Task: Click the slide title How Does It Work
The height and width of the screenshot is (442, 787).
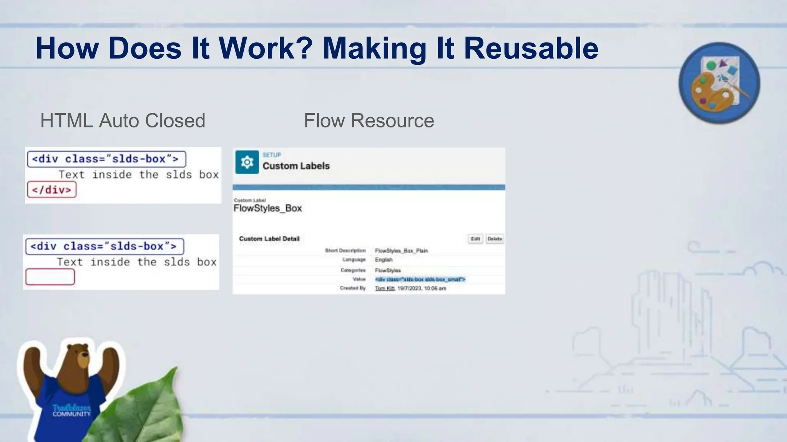Action: click(317, 49)
